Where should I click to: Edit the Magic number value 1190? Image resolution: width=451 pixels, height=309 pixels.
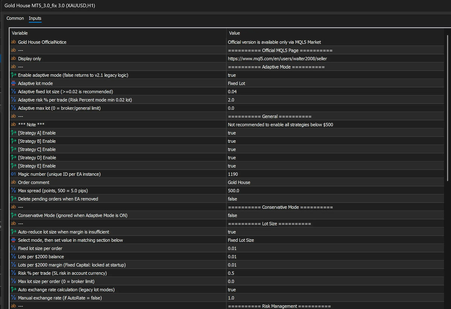pos(233,174)
